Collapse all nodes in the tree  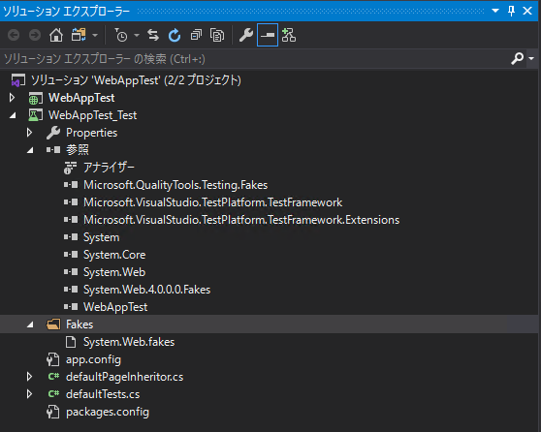click(196, 35)
